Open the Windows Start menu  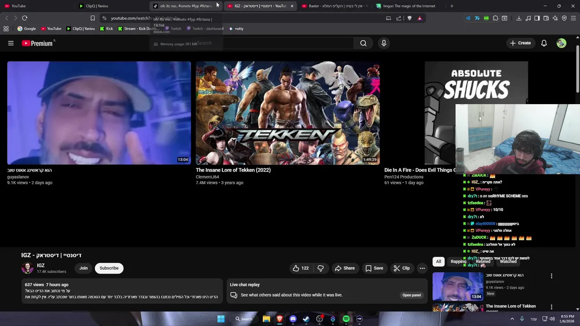pyautogui.click(x=221, y=319)
